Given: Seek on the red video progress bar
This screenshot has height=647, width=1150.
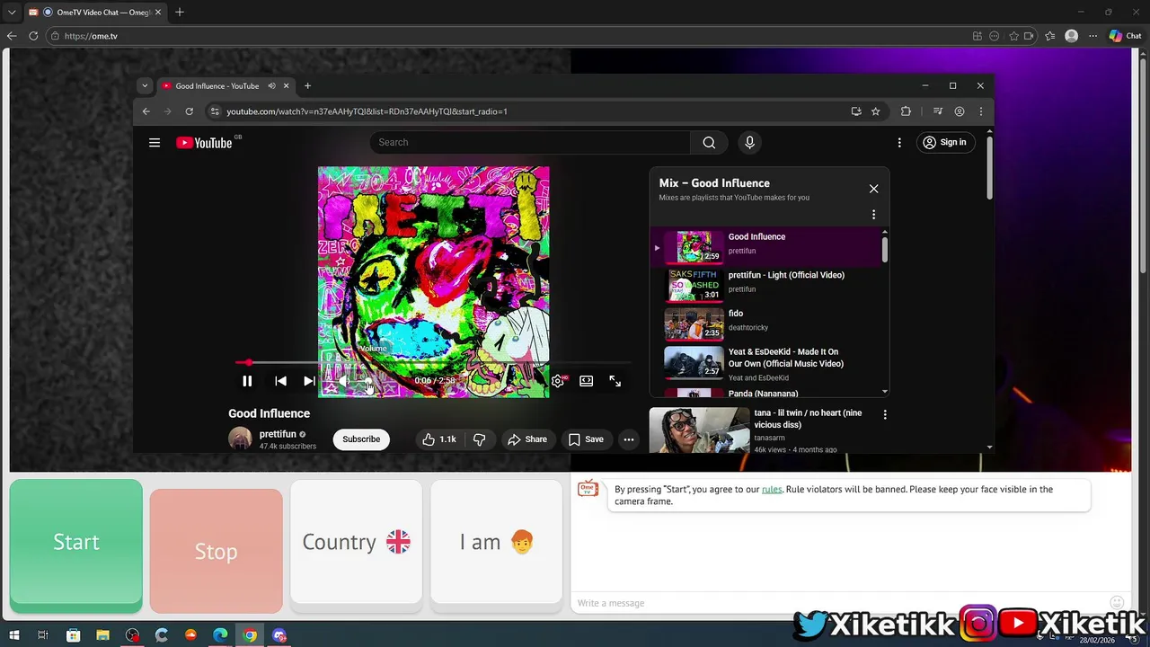Looking at the screenshot, I should 433,363.
